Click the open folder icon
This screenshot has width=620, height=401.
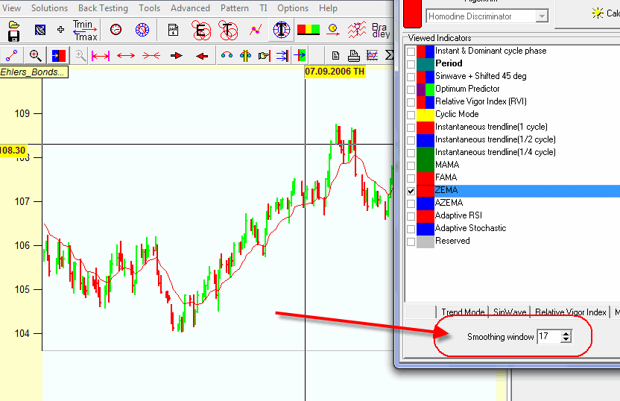pyautogui.click(x=14, y=25)
